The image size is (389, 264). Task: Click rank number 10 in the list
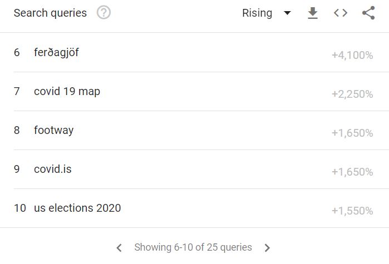click(x=20, y=208)
